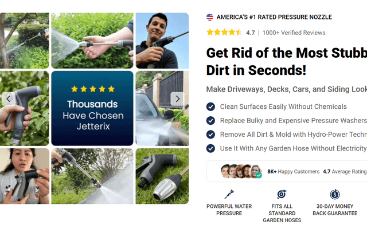Click the checkmark beside Replace Bulky Washers

pos(210,121)
